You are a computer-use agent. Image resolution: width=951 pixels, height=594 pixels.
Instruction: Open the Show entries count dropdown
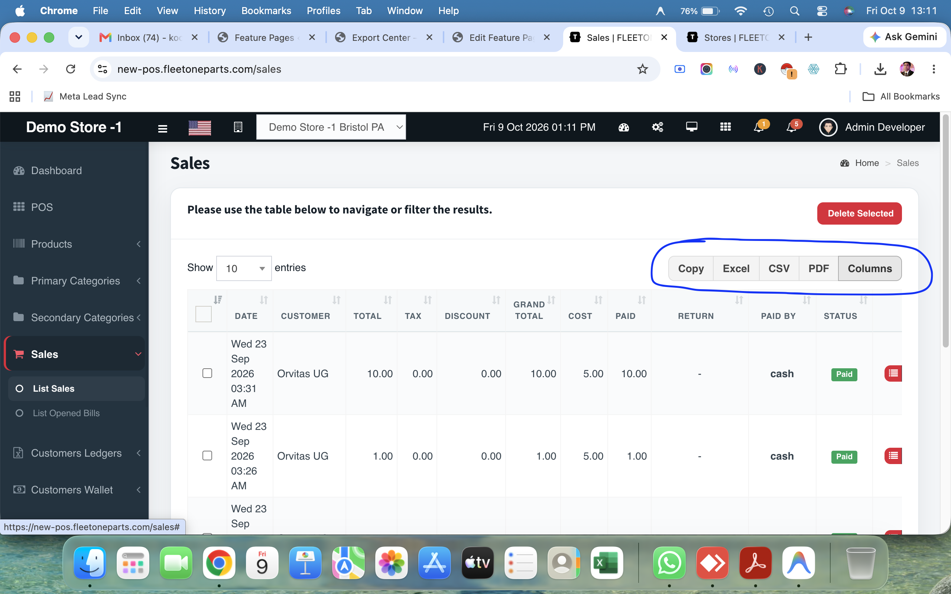click(x=244, y=268)
